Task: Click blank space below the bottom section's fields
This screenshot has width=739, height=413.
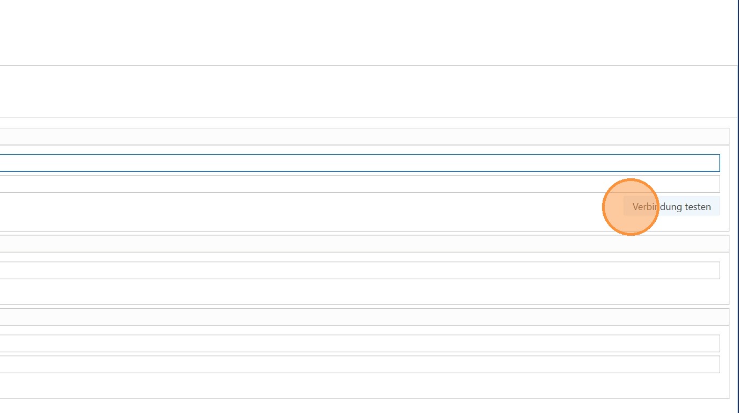Action: coord(359,386)
